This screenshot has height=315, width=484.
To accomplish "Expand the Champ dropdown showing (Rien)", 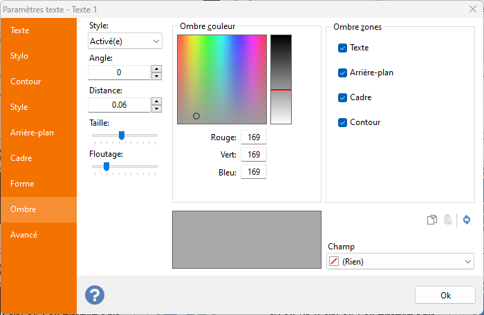I will point(400,261).
